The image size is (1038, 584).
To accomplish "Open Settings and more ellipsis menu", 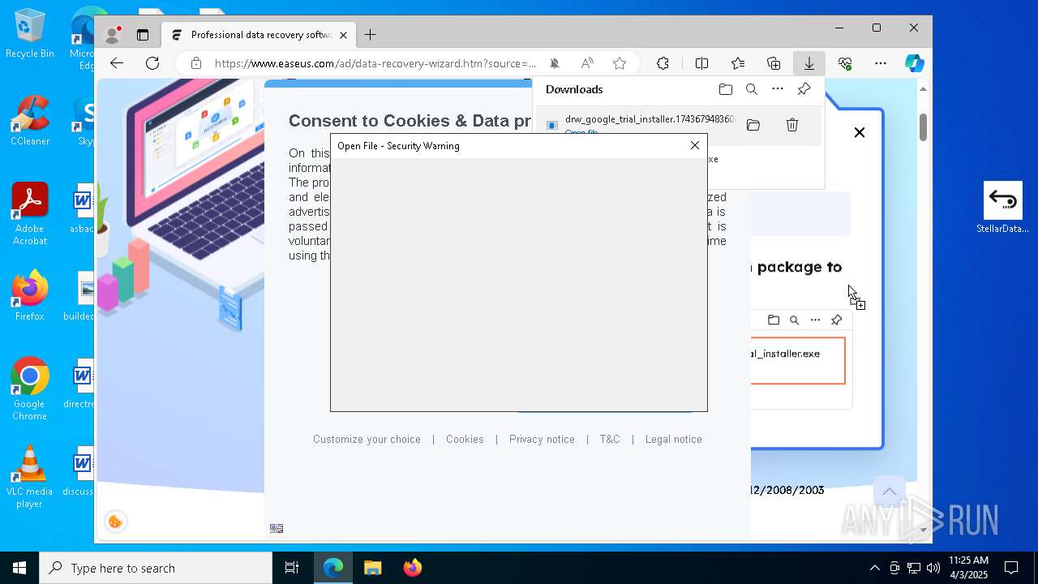I will (881, 63).
